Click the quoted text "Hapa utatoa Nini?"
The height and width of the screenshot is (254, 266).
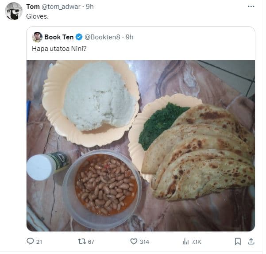coord(59,49)
